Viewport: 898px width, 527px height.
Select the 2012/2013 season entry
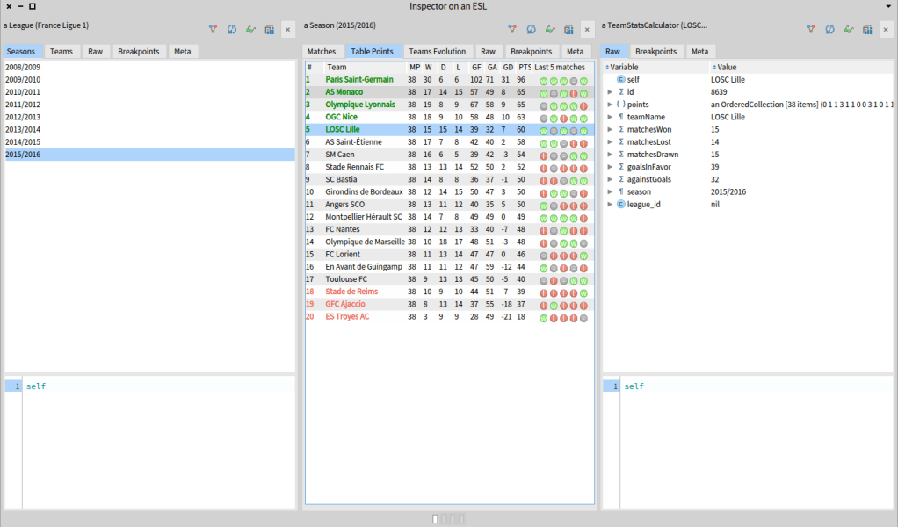(x=22, y=117)
